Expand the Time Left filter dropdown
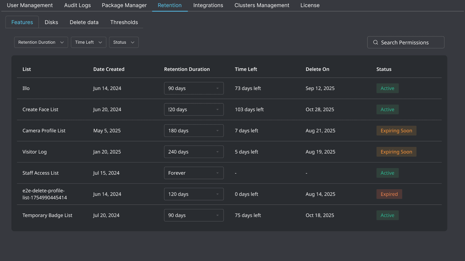This screenshot has height=261, width=465. 89,42
